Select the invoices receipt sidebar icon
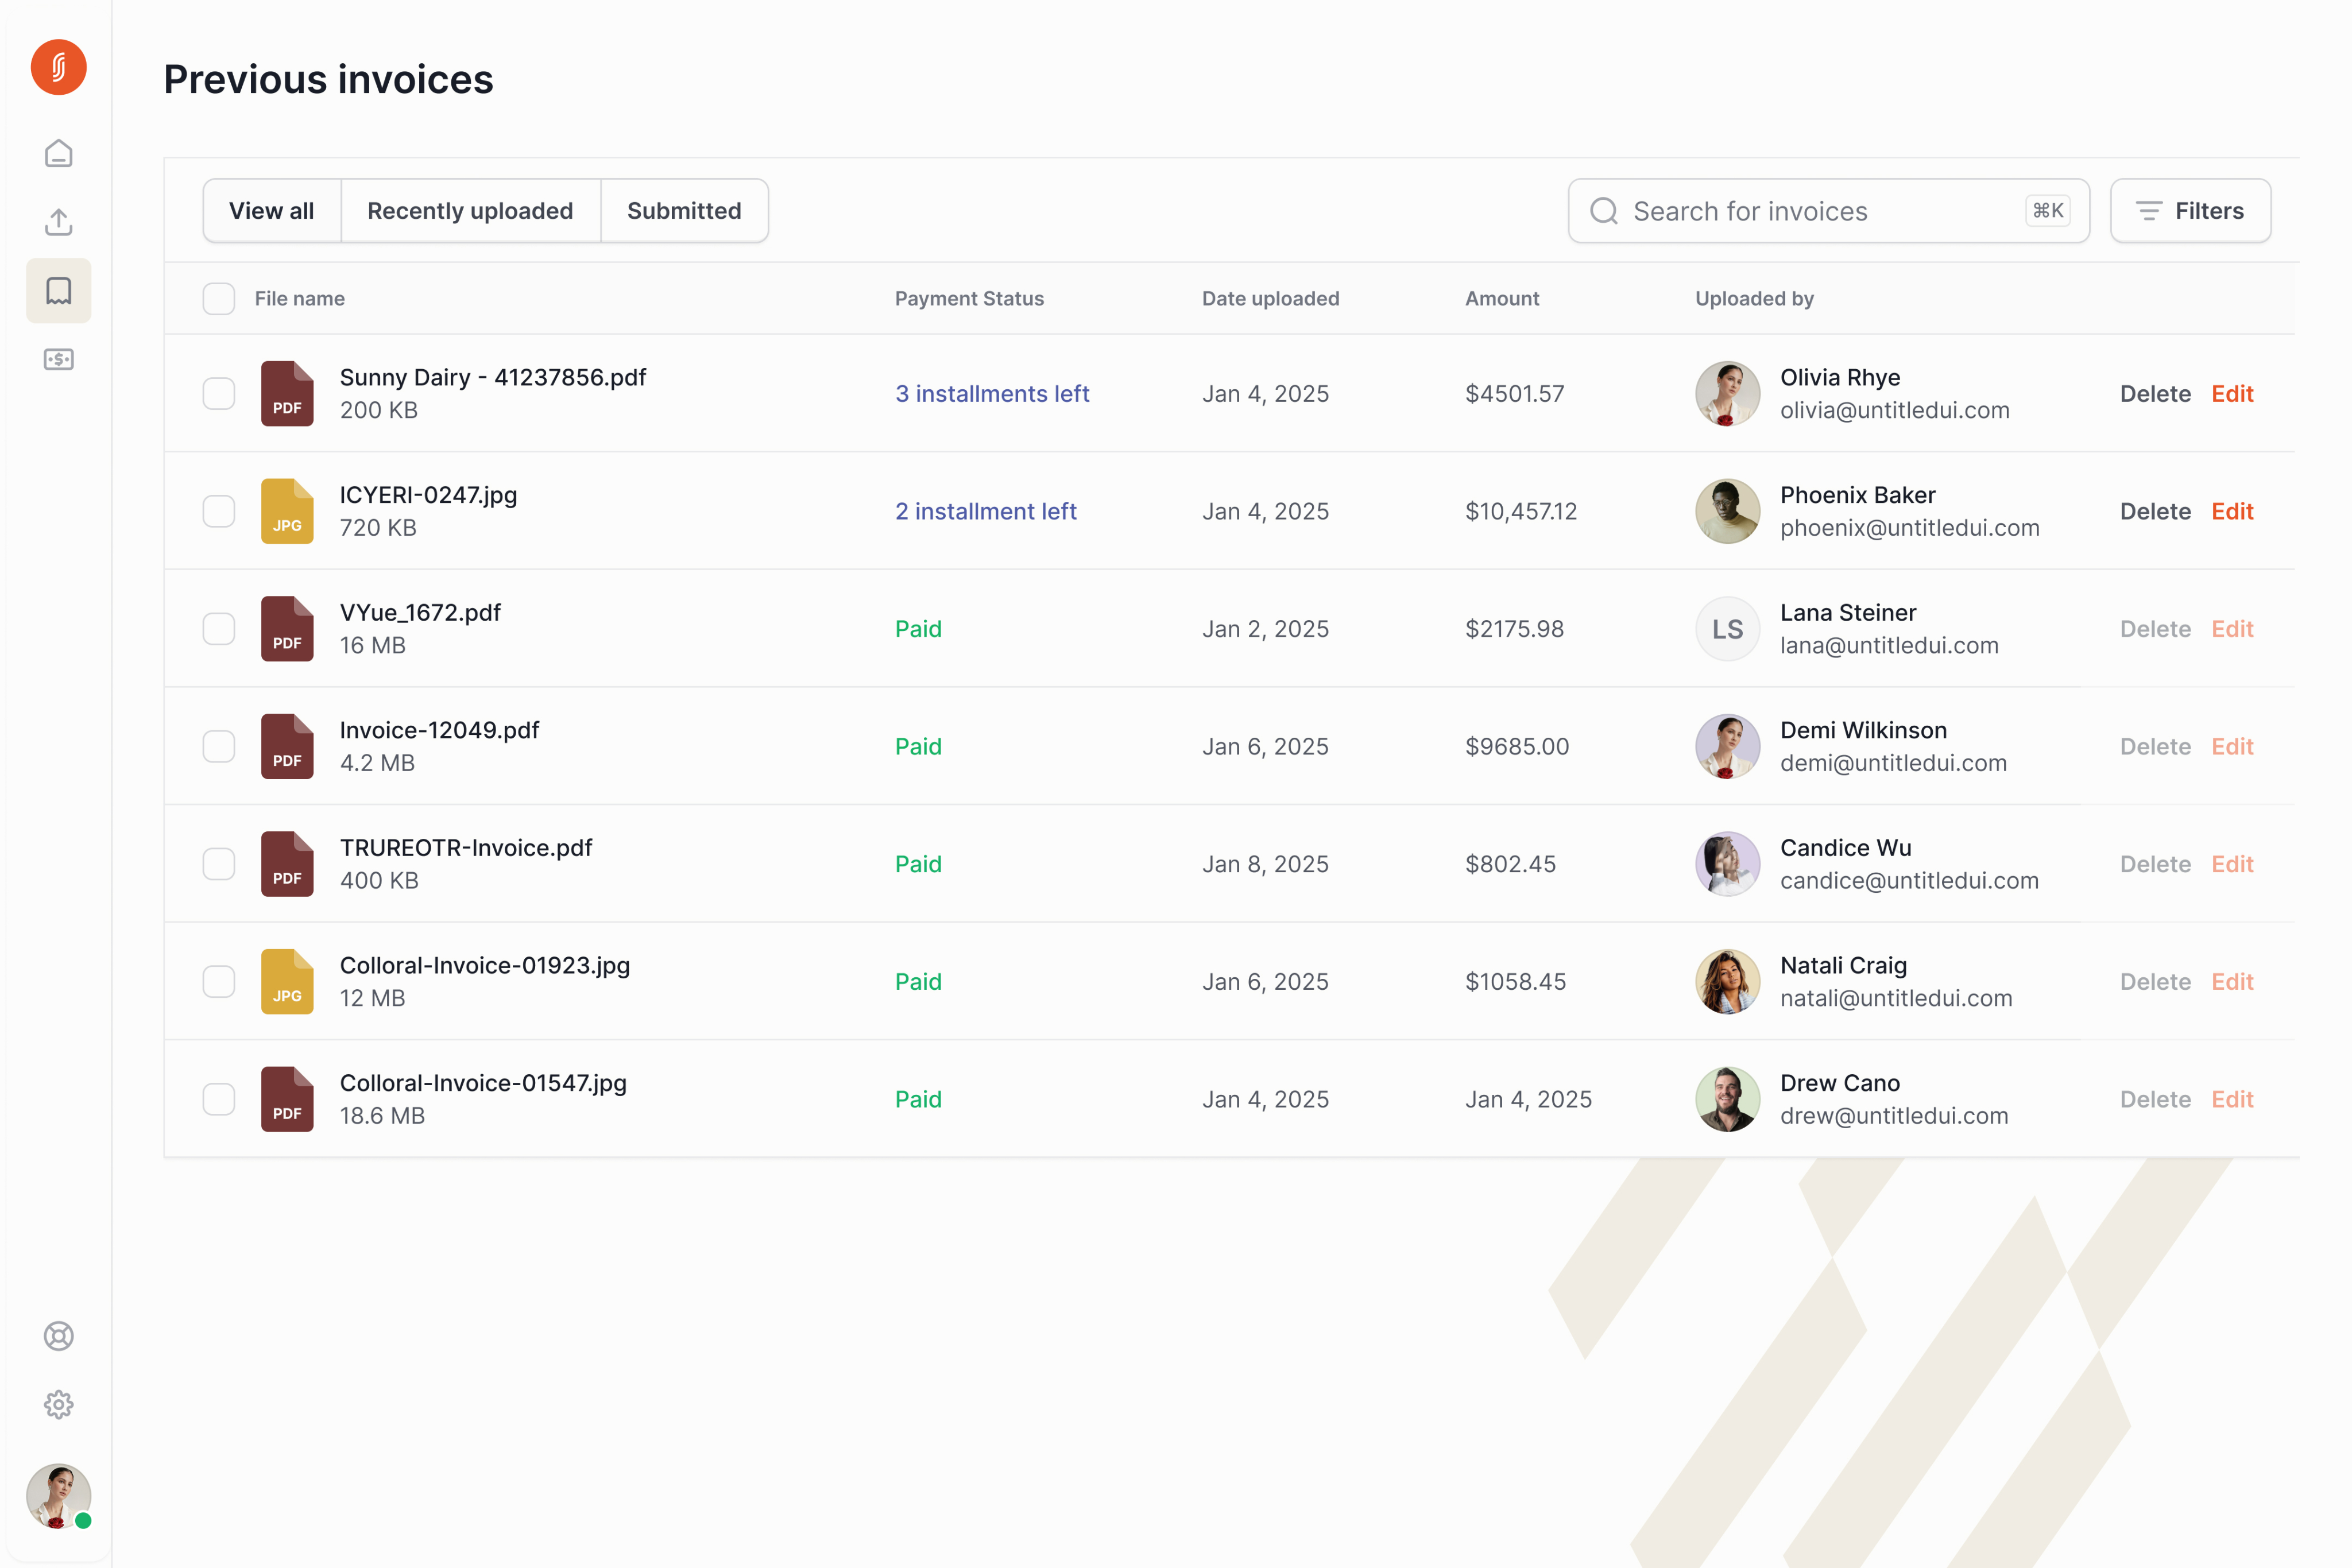The image size is (2352, 1568). click(x=58, y=291)
